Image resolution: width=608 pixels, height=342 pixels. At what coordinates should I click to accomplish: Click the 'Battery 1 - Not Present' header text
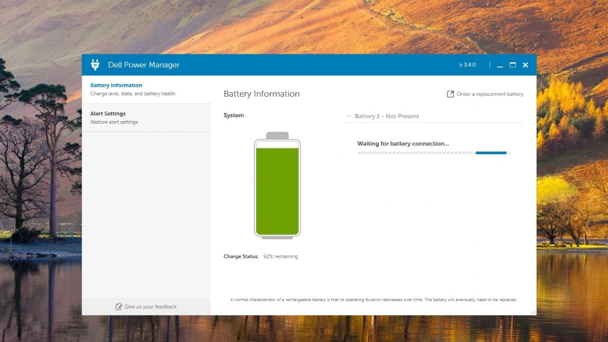[x=387, y=116]
